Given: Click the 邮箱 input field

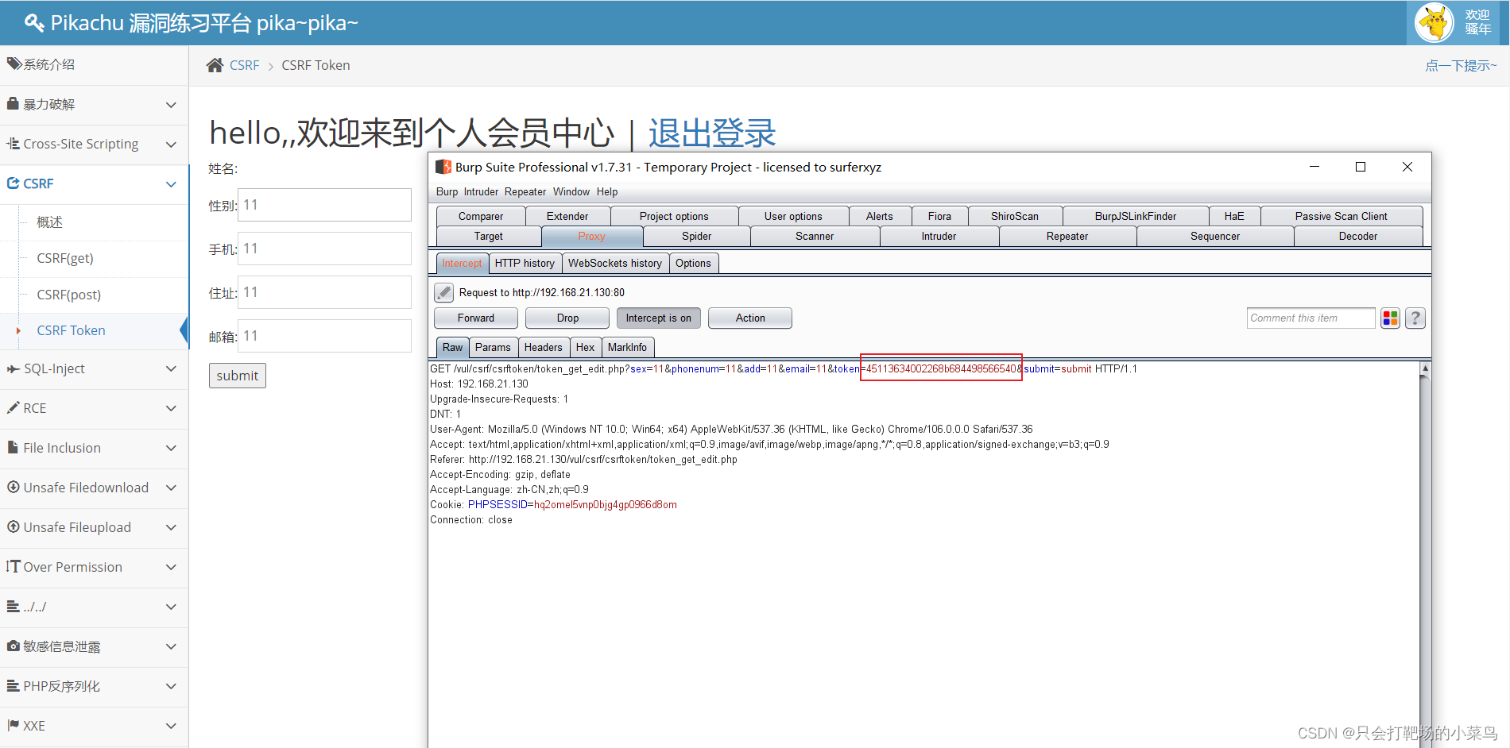Looking at the screenshot, I should (x=325, y=336).
